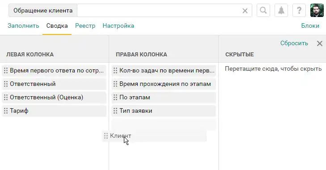This screenshot has height=170, width=326.
Task: Click into the search input field
Action: (x=159, y=10)
